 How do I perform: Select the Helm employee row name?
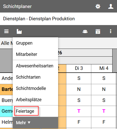pyautogui.click(x=7, y=122)
